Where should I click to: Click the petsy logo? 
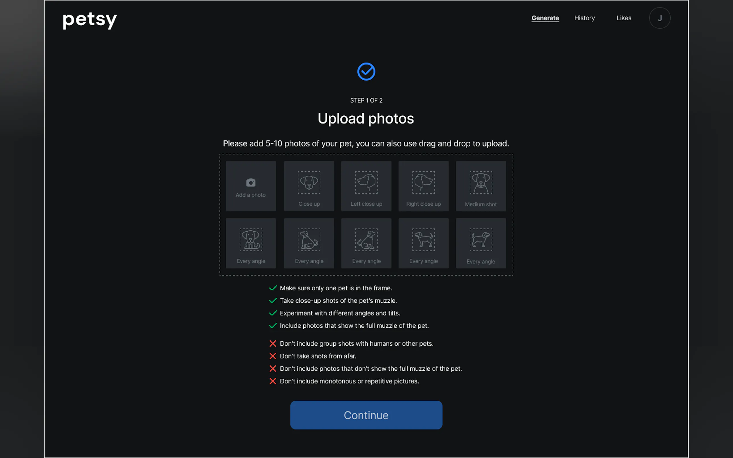pos(90,20)
